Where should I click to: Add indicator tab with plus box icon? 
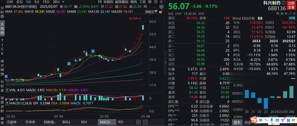[x=138, y=122]
